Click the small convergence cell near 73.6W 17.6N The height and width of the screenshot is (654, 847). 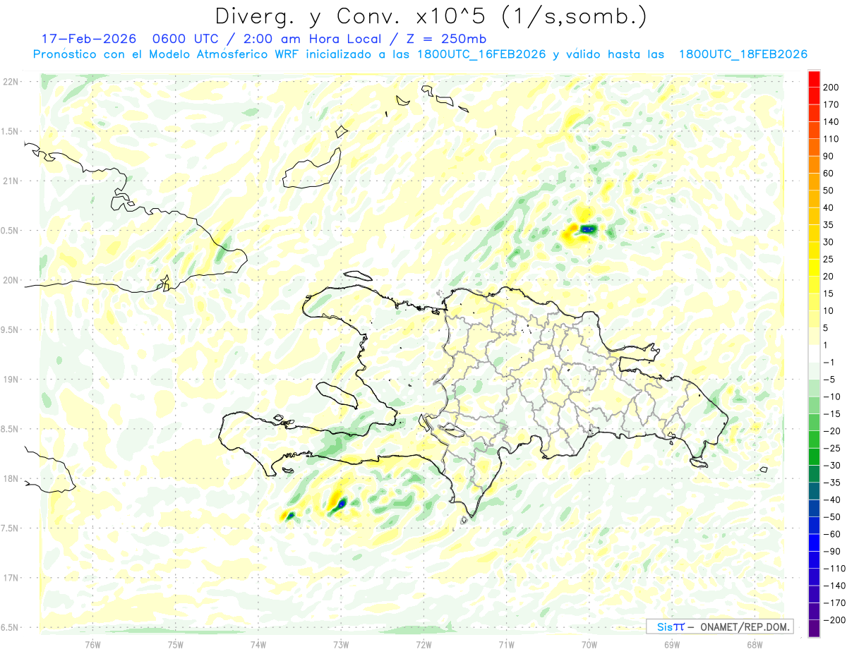click(x=289, y=517)
